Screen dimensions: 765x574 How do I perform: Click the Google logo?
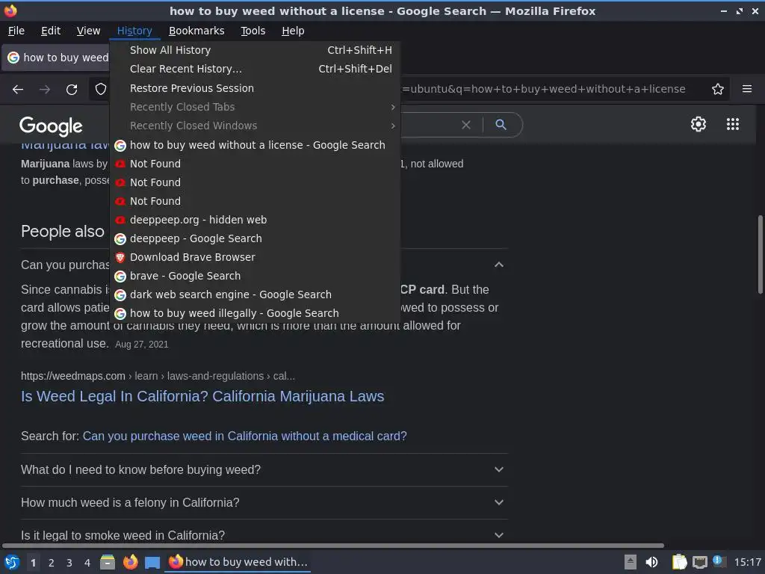click(51, 126)
